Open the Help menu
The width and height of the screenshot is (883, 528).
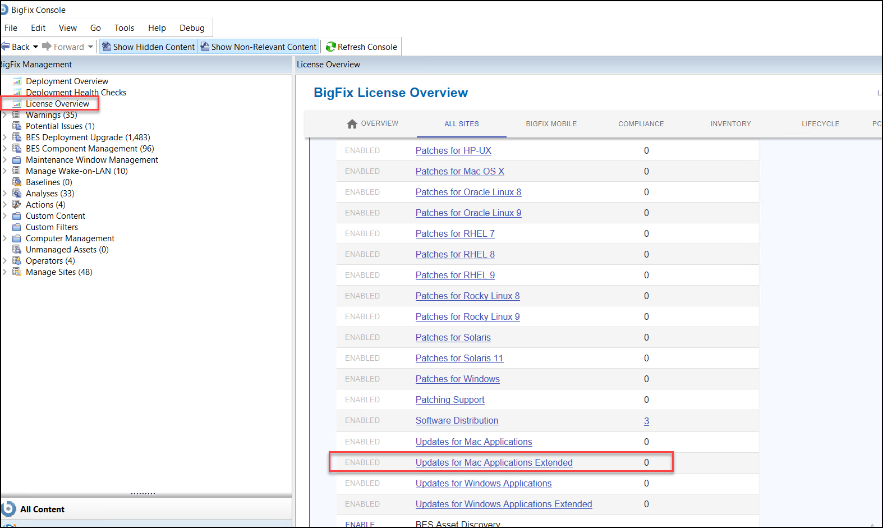click(x=157, y=28)
